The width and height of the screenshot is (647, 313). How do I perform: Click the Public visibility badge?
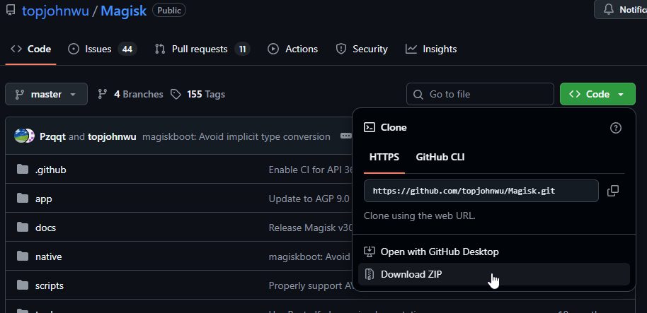(169, 11)
